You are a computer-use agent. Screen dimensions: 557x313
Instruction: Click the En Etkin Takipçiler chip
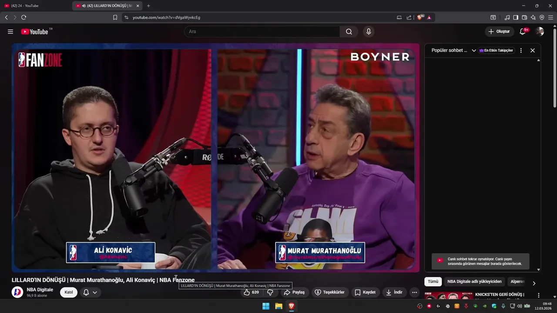coord(496,50)
